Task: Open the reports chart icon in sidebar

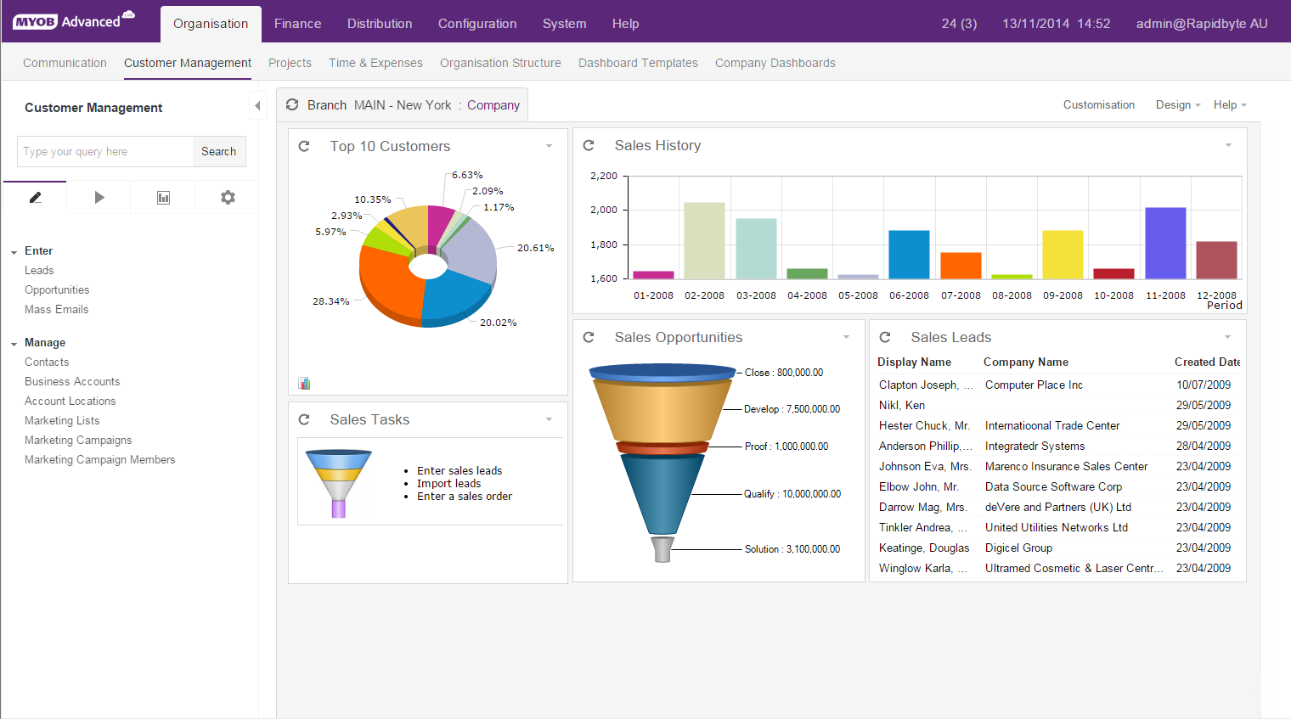Action: (163, 198)
